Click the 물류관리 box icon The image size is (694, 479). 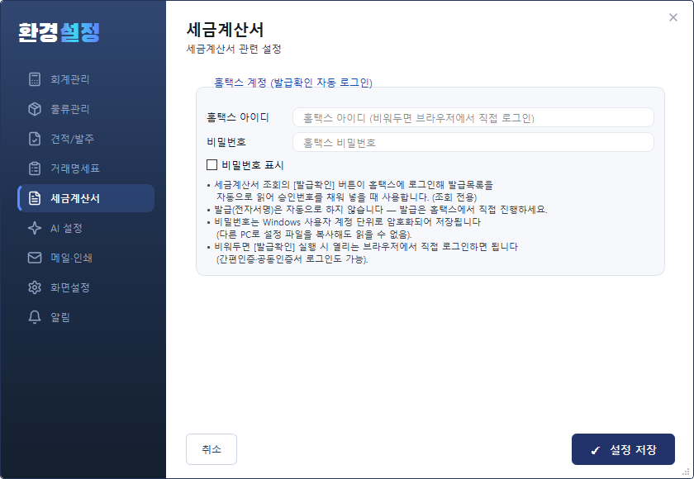[x=35, y=109]
